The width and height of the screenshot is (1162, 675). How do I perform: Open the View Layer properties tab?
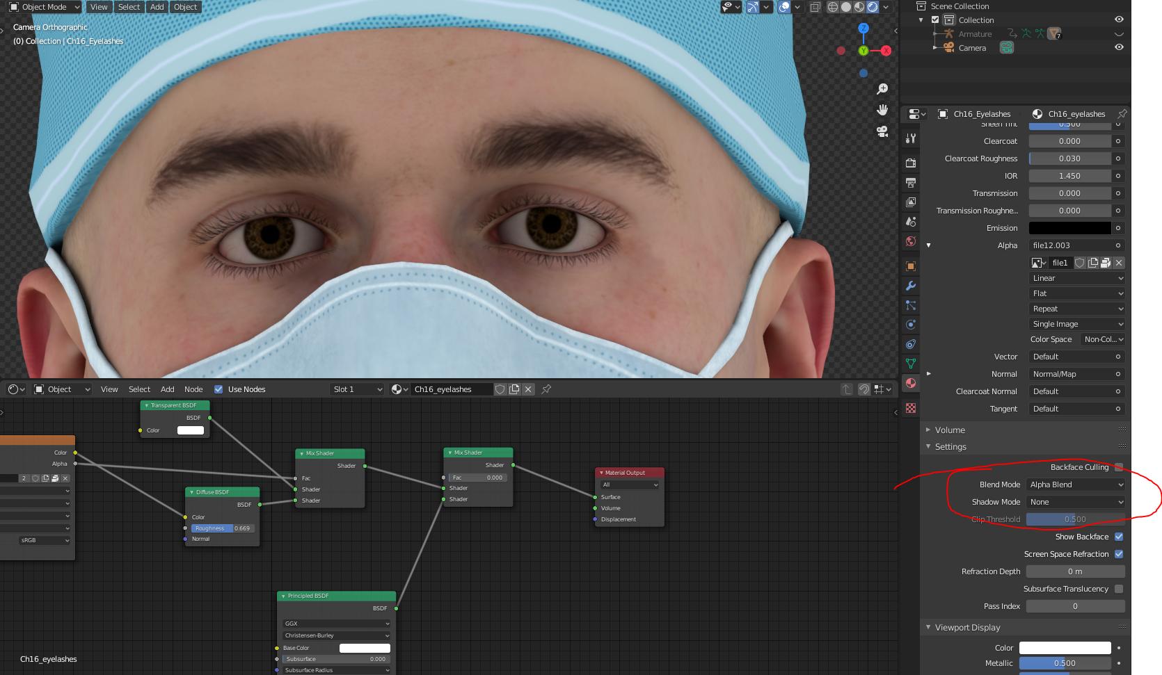click(911, 202)
